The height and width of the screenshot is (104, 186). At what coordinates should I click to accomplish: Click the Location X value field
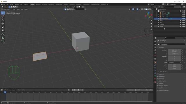pos(175,50)
